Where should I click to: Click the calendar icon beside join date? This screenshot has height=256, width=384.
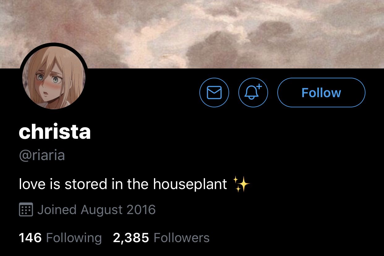point(26,210)
